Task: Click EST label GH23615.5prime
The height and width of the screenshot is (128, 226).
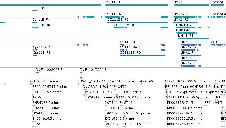Action: click(206, 87)
